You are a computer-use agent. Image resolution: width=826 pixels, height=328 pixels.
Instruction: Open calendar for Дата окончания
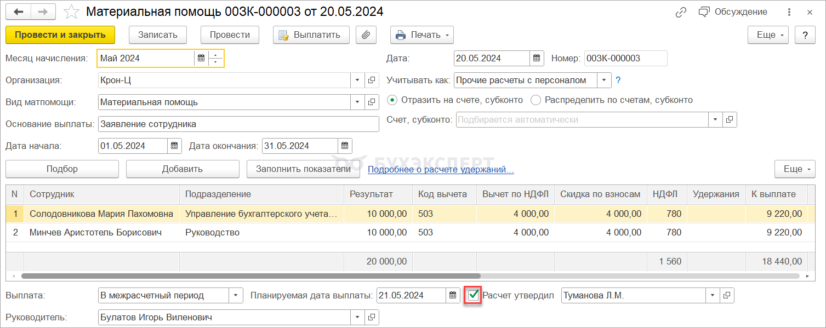tap(345, 146)
